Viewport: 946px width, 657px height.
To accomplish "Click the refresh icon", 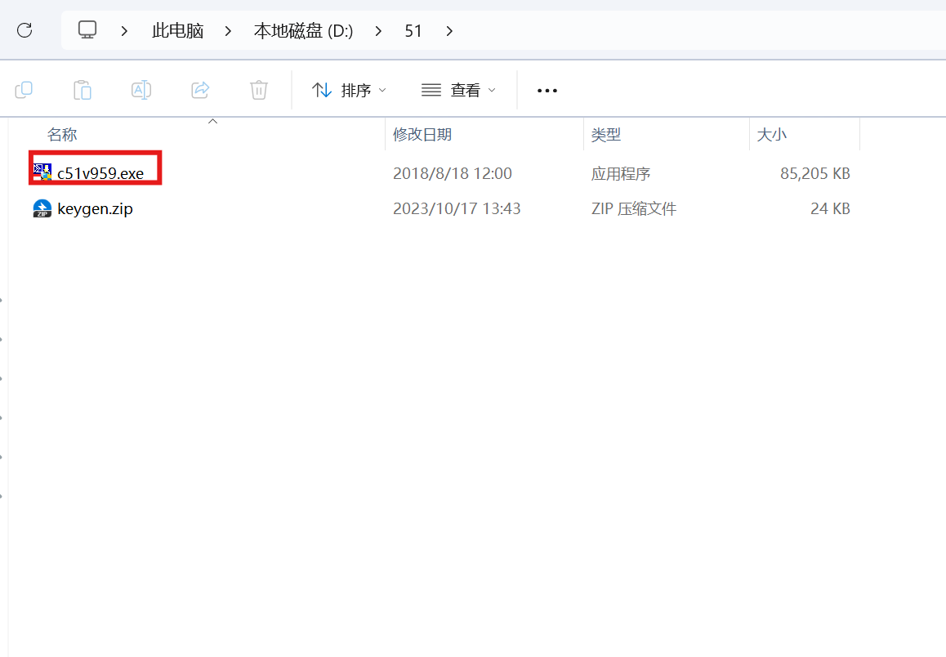I will 25,30.
